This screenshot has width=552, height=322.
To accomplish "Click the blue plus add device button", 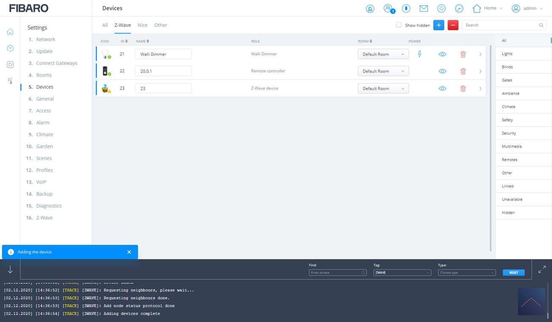I will (439, 25).
